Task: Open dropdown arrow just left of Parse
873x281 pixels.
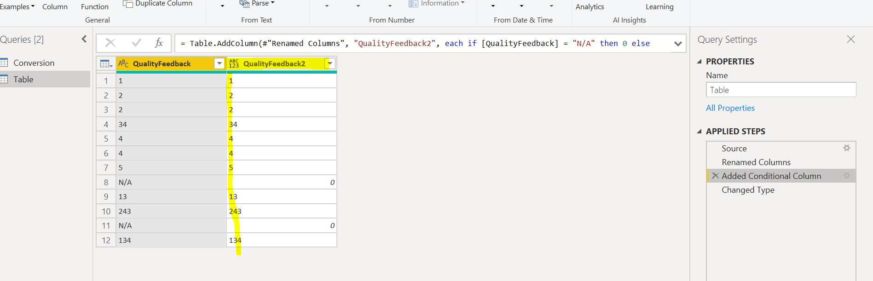Action: coord(223,6)
